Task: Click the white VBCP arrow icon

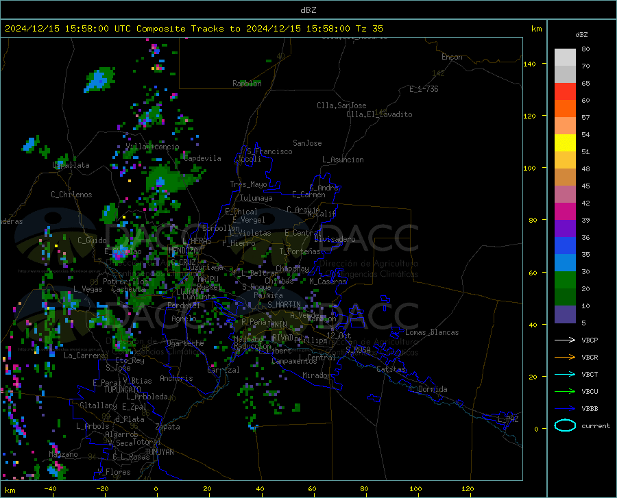Action: coord(565,340)
